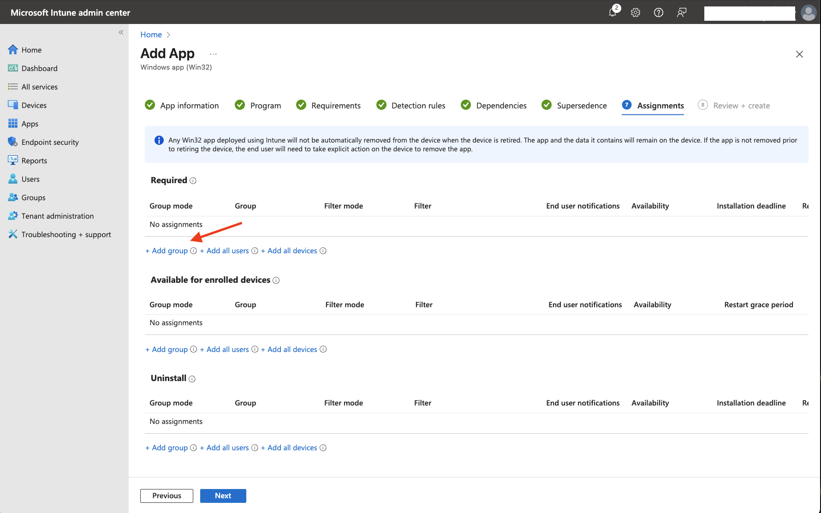Screen dimensions: 821x513
Task: Open Tenant administration
Action: coord(57,215)
